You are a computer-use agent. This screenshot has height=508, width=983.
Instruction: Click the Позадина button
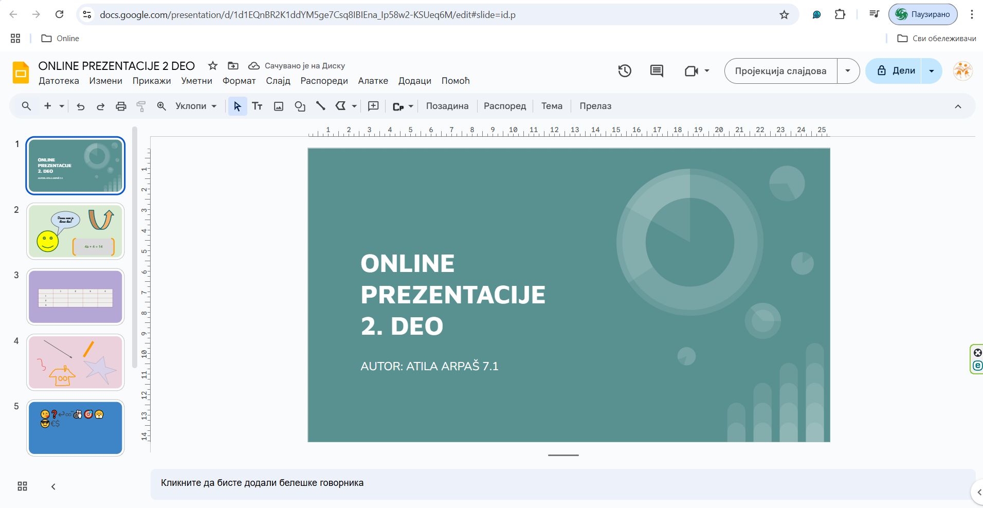click(x=447, y=106)
